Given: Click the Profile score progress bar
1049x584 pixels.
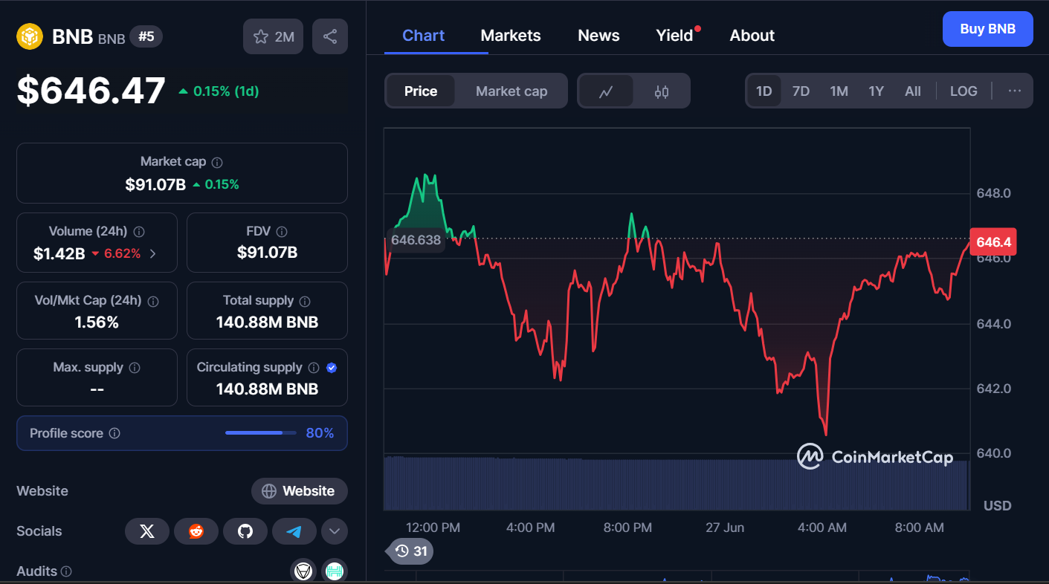Looking at the screenshot, I should click(260, 433).
